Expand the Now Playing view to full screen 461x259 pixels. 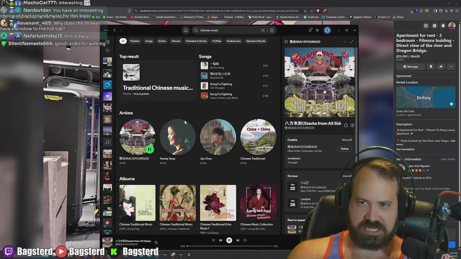coord(352,42)
